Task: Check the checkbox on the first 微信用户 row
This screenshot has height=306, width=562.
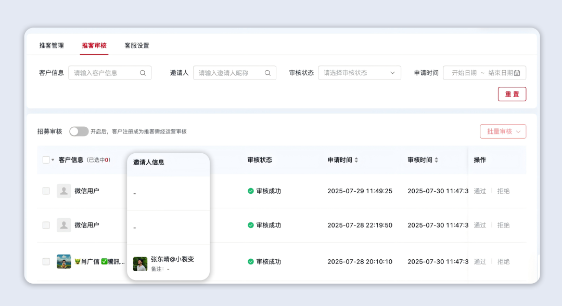Action: pos(46,191)
